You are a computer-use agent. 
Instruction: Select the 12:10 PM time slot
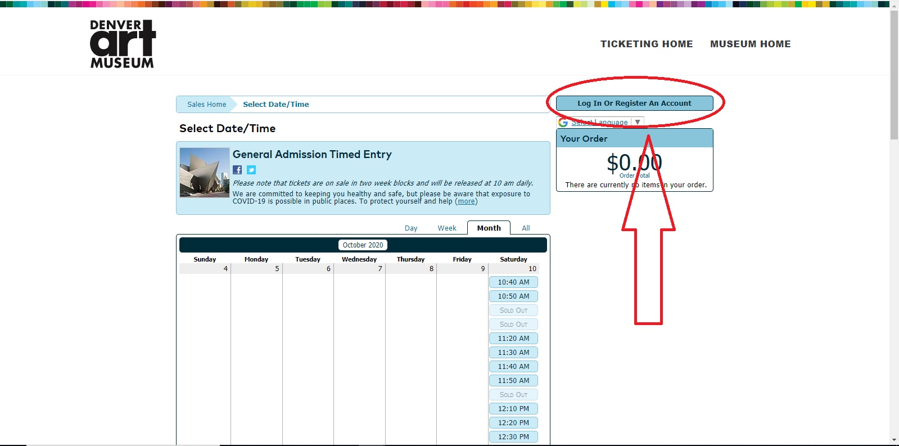tap(513, 409)
